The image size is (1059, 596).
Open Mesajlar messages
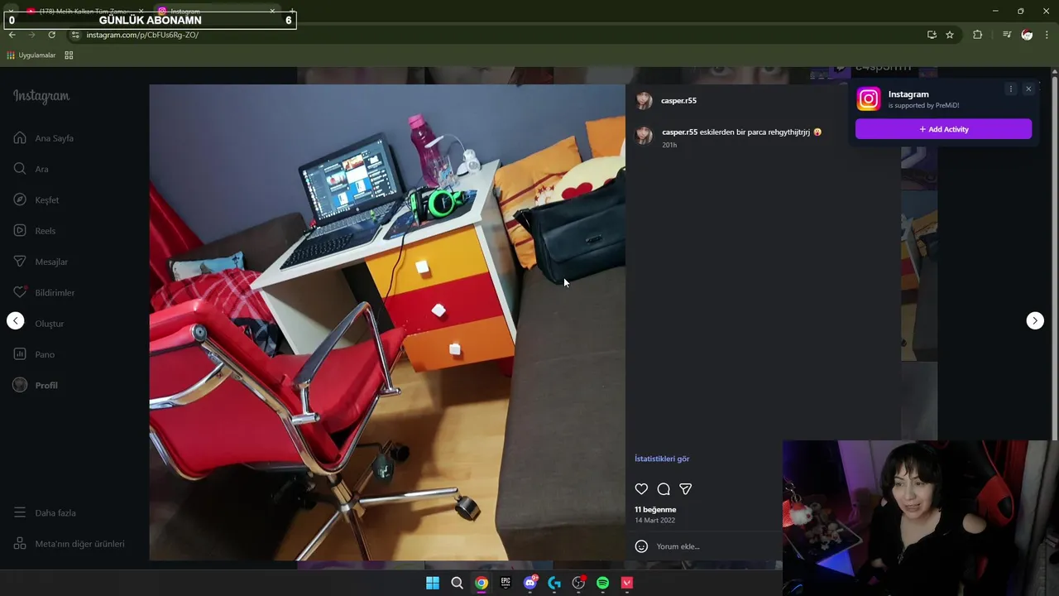tap(41, 262)
